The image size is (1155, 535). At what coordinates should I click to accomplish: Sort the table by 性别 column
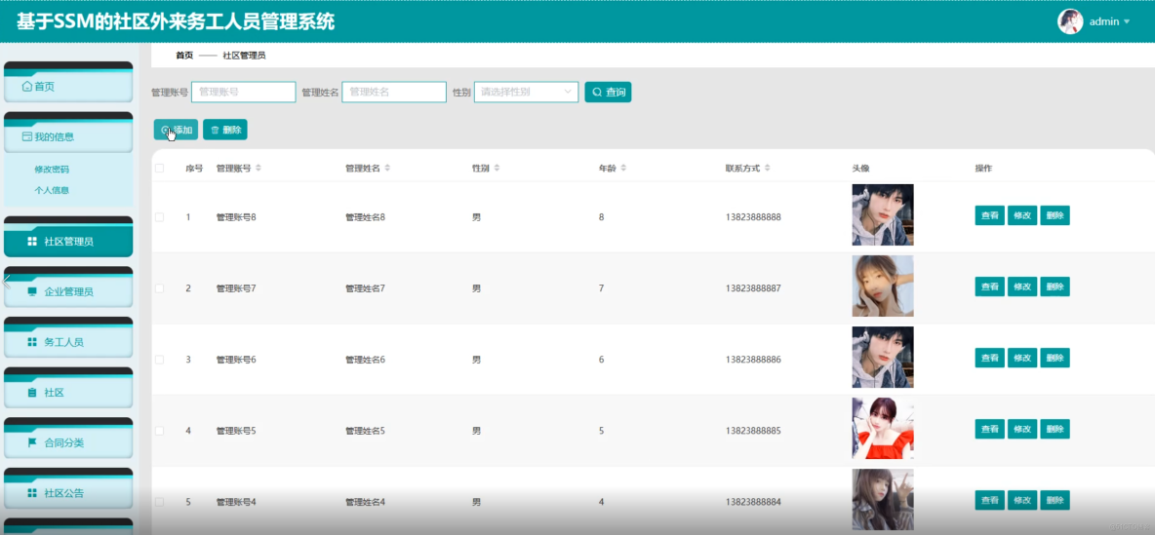click(x=497, y=169)
